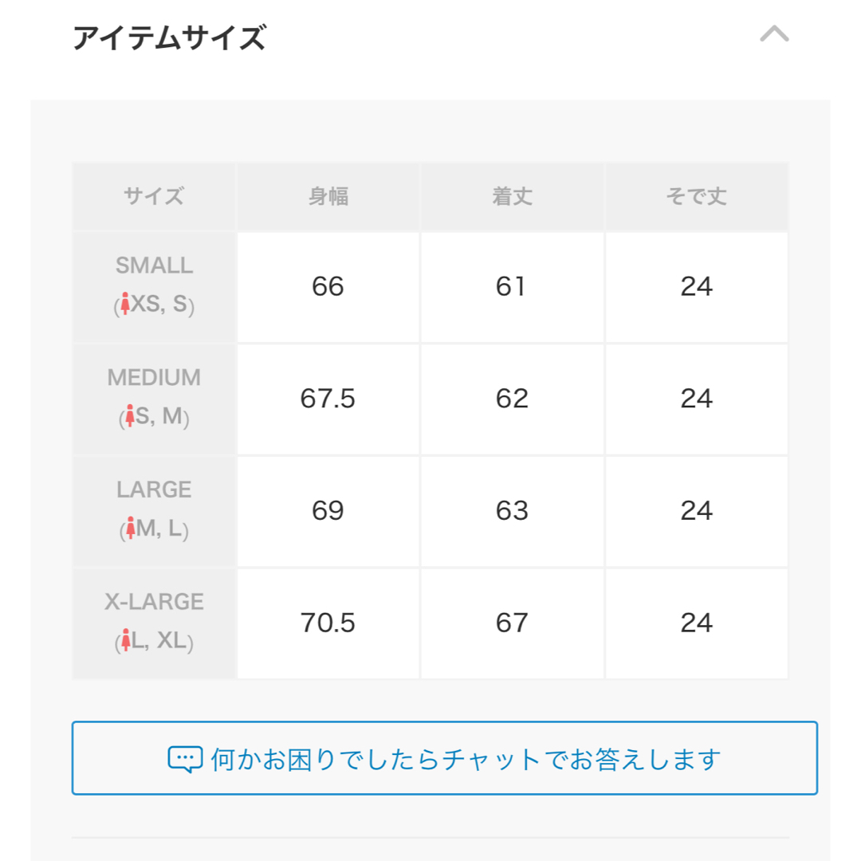Image resolution: width=861 pixels, height=861 pixels.
Task: Click the chat speech bubble icon
Action: (x=185, y=760)
